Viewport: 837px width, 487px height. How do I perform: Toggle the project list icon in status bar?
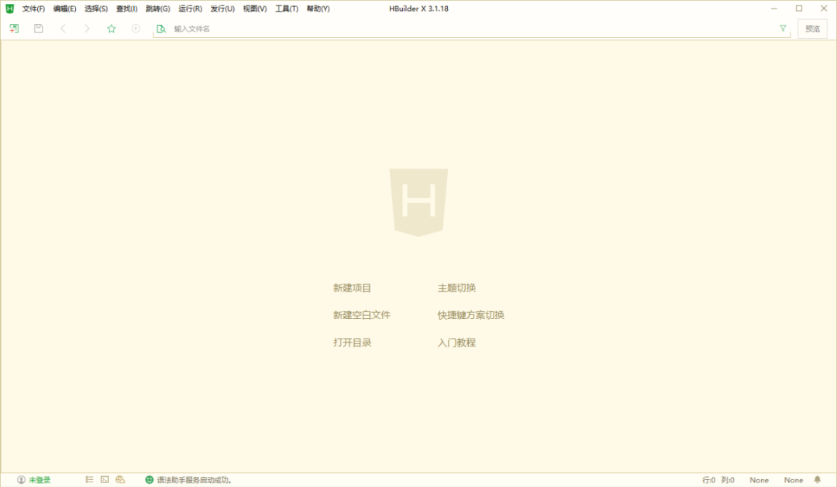(89, 479)
